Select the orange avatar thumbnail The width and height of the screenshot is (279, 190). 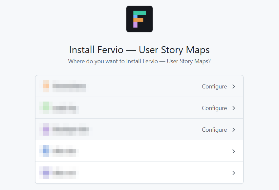(46, 86)
